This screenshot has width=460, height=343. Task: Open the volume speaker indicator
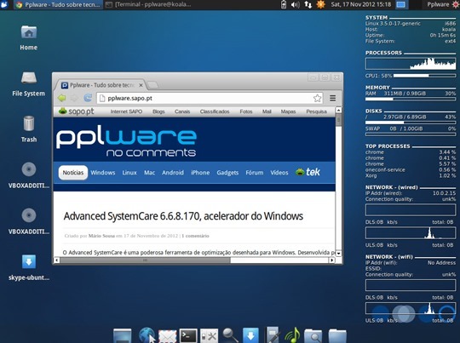[296, 5]
